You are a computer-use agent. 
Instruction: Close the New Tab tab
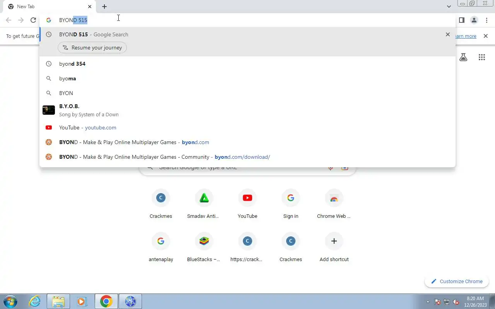pyautogui.click(x=90, y=7)
